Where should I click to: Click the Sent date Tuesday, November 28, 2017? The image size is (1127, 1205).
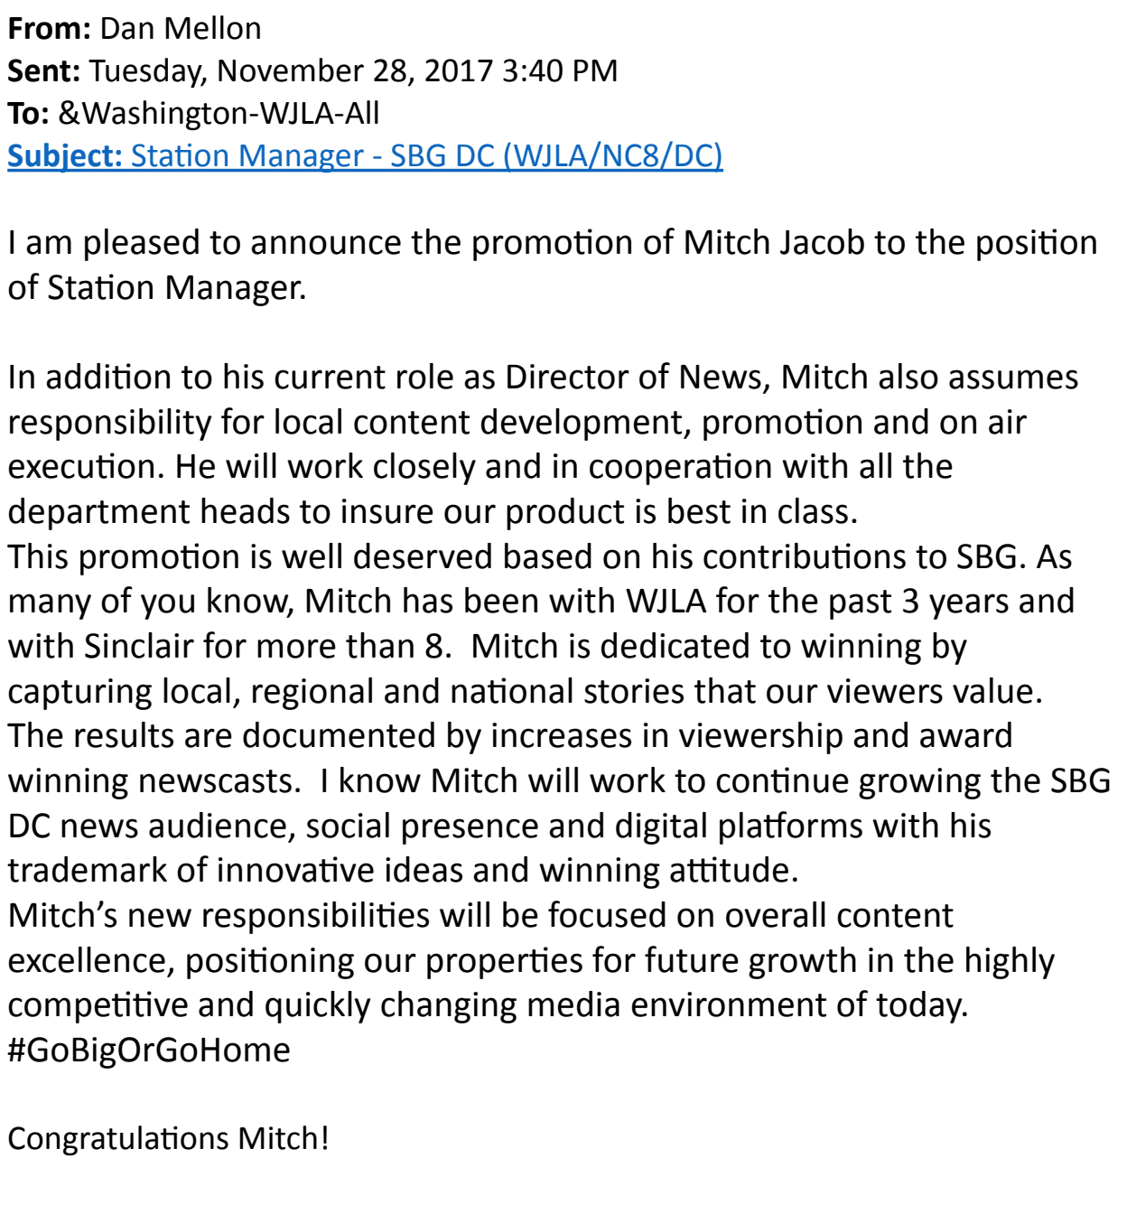pyautogui.click(x=291, y=71)
